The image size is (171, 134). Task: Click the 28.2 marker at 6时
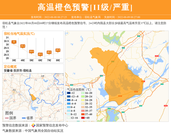[40, 54]
